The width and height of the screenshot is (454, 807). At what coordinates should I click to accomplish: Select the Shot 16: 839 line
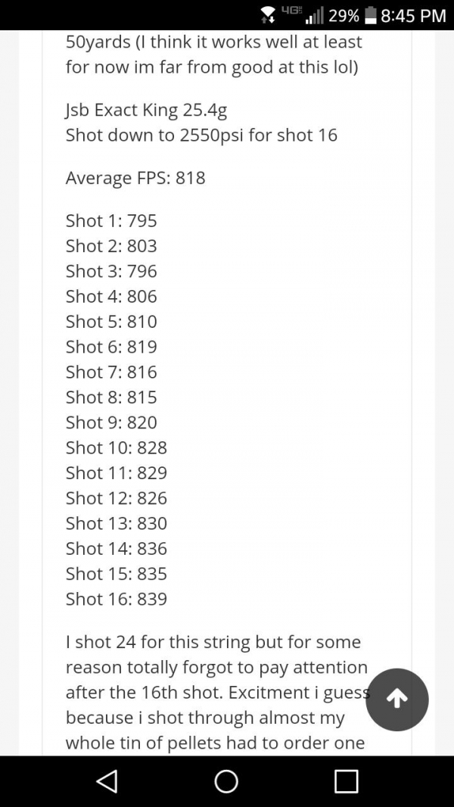click(117, 599)
